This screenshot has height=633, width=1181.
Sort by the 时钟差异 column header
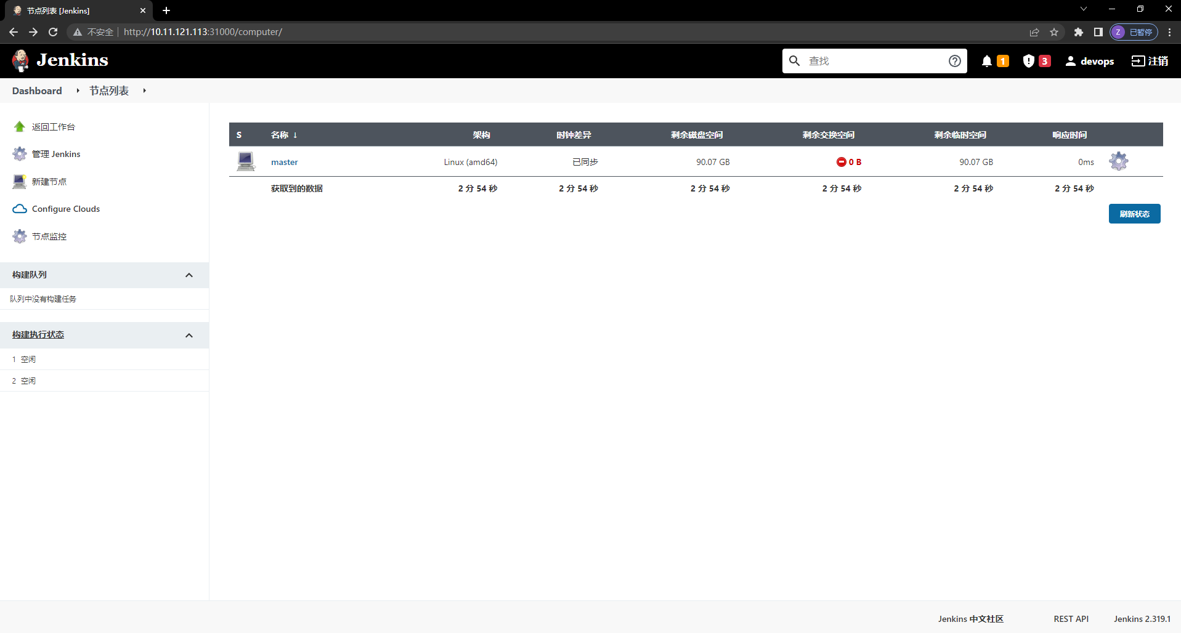574,135
